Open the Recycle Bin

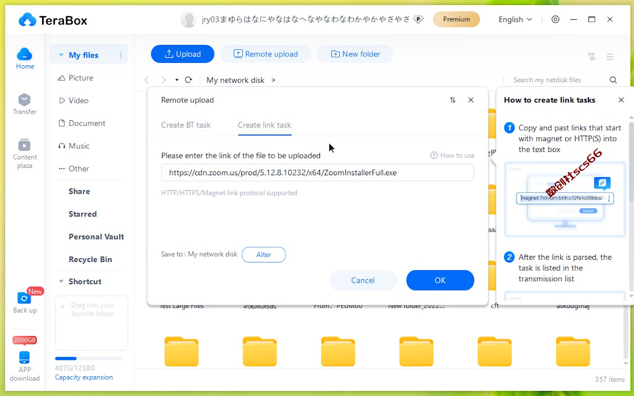pyautogui.click(x=90, y=259)
